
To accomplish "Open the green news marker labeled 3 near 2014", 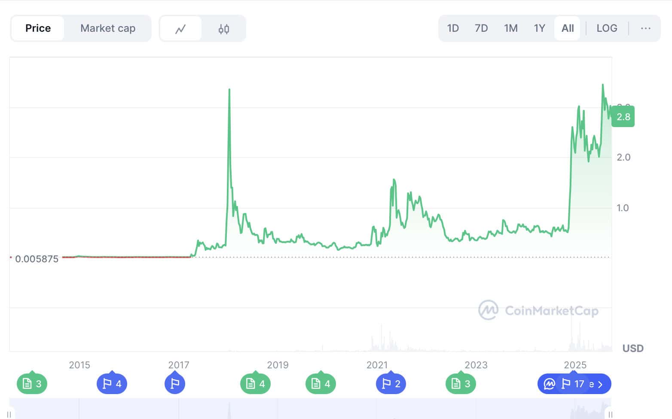I will click(32, 383).
